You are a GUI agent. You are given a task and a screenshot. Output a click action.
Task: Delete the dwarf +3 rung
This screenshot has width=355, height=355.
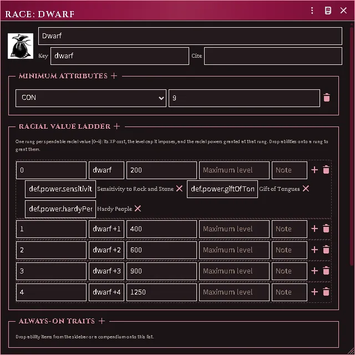(x=326, y=271)
